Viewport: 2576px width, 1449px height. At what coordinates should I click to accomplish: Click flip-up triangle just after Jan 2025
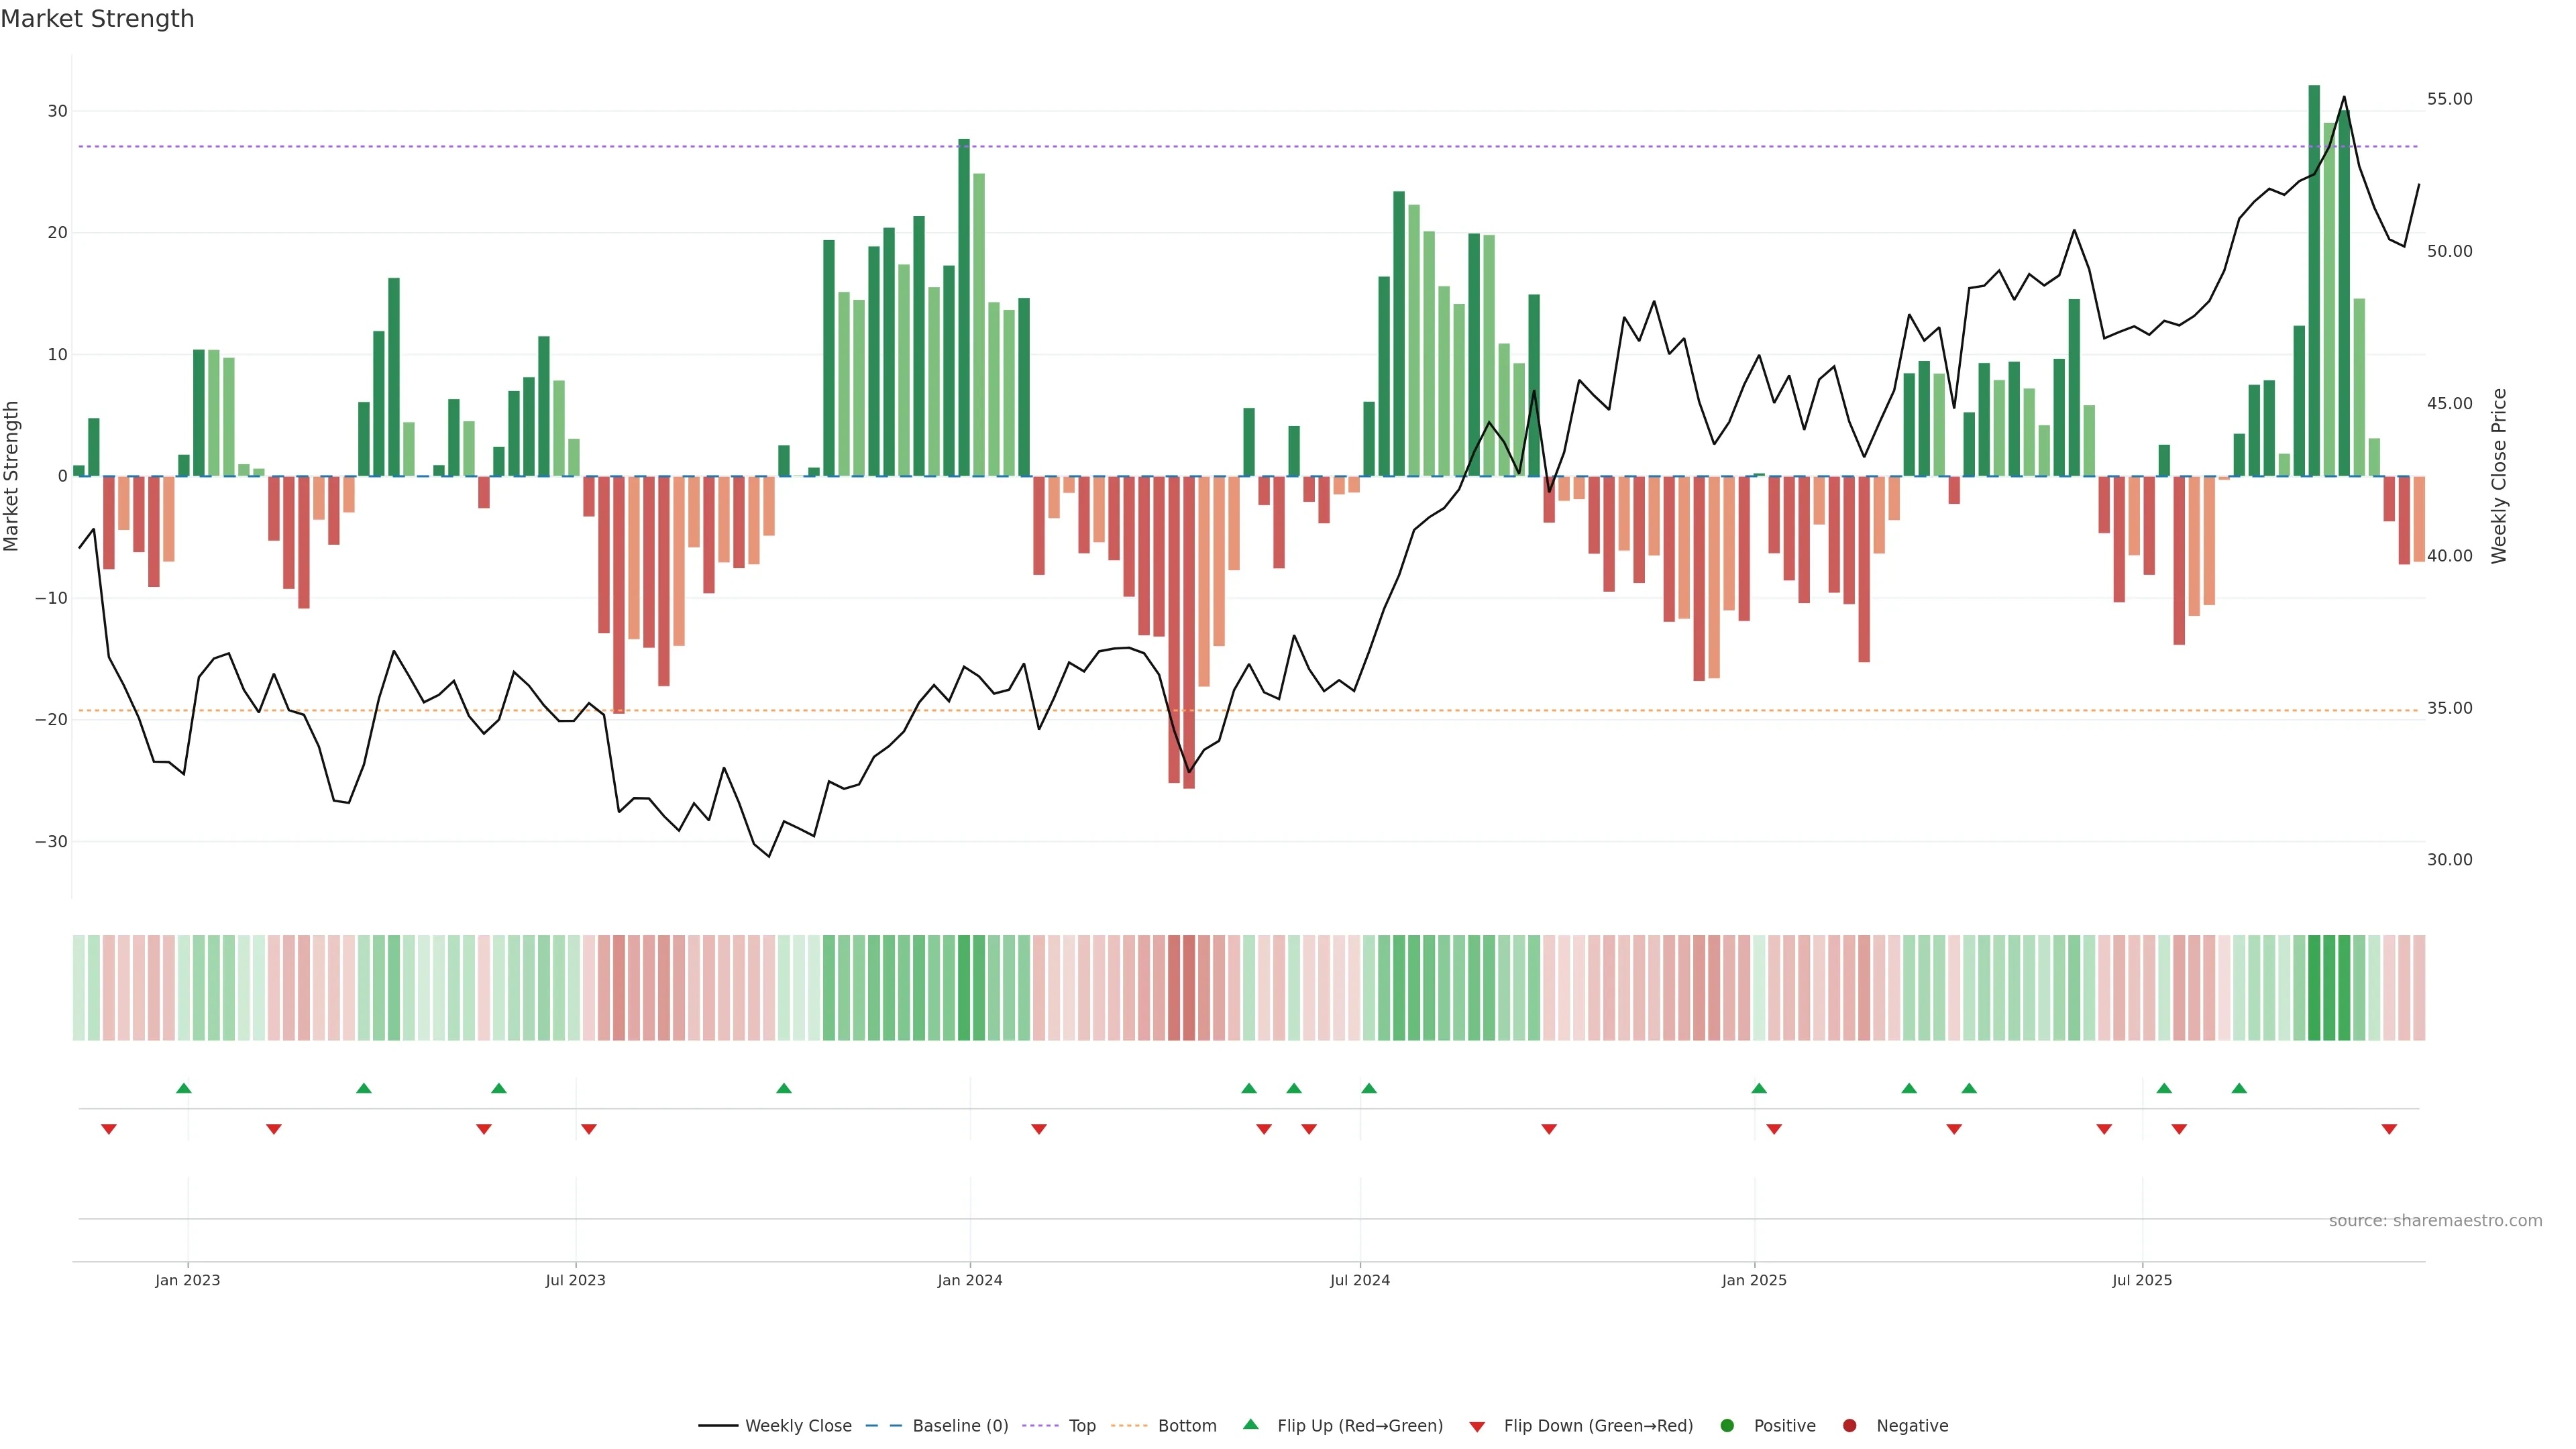[1759, 1088]
